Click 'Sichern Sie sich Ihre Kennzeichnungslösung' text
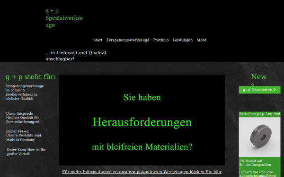This screenshot has height=177, width=284. tap(257, 174)
